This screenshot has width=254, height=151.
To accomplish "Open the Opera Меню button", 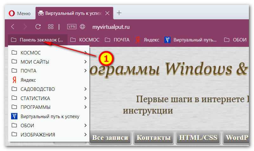I will tap(20, 13).
